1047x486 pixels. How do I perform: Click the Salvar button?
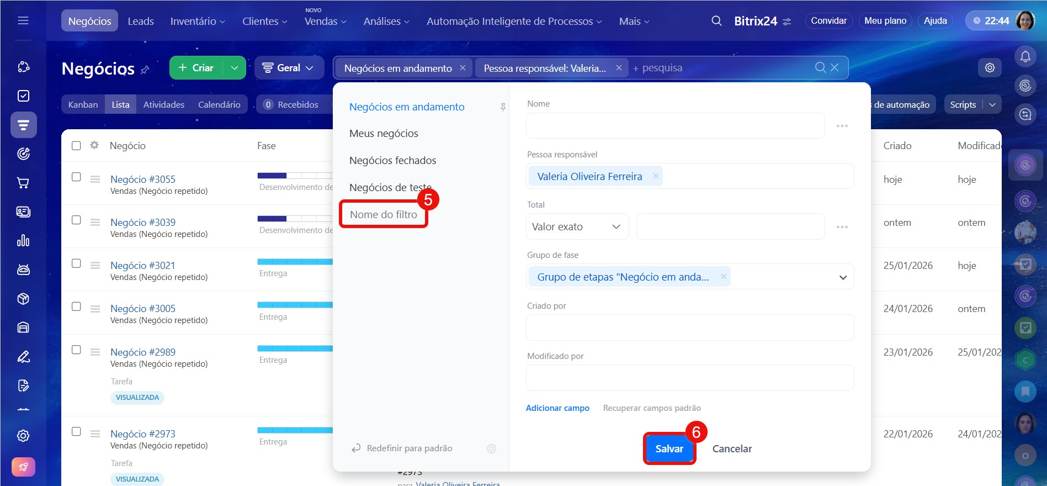669,448
